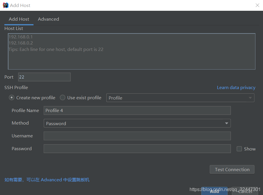The image size is (263, 195).
Task: Click the arrow of the Profile combo box
Action: 250,98
